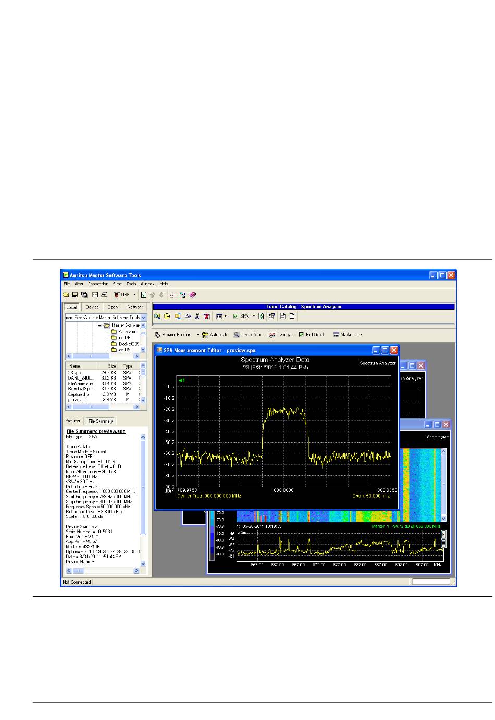The width and height of the screenshot is (495, 720).
Task: Sort file list by Type column
Action: coord(128,366)
